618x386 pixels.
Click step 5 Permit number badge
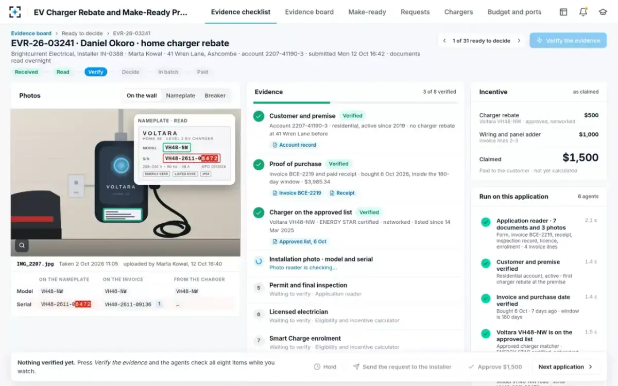coord(259,288)
